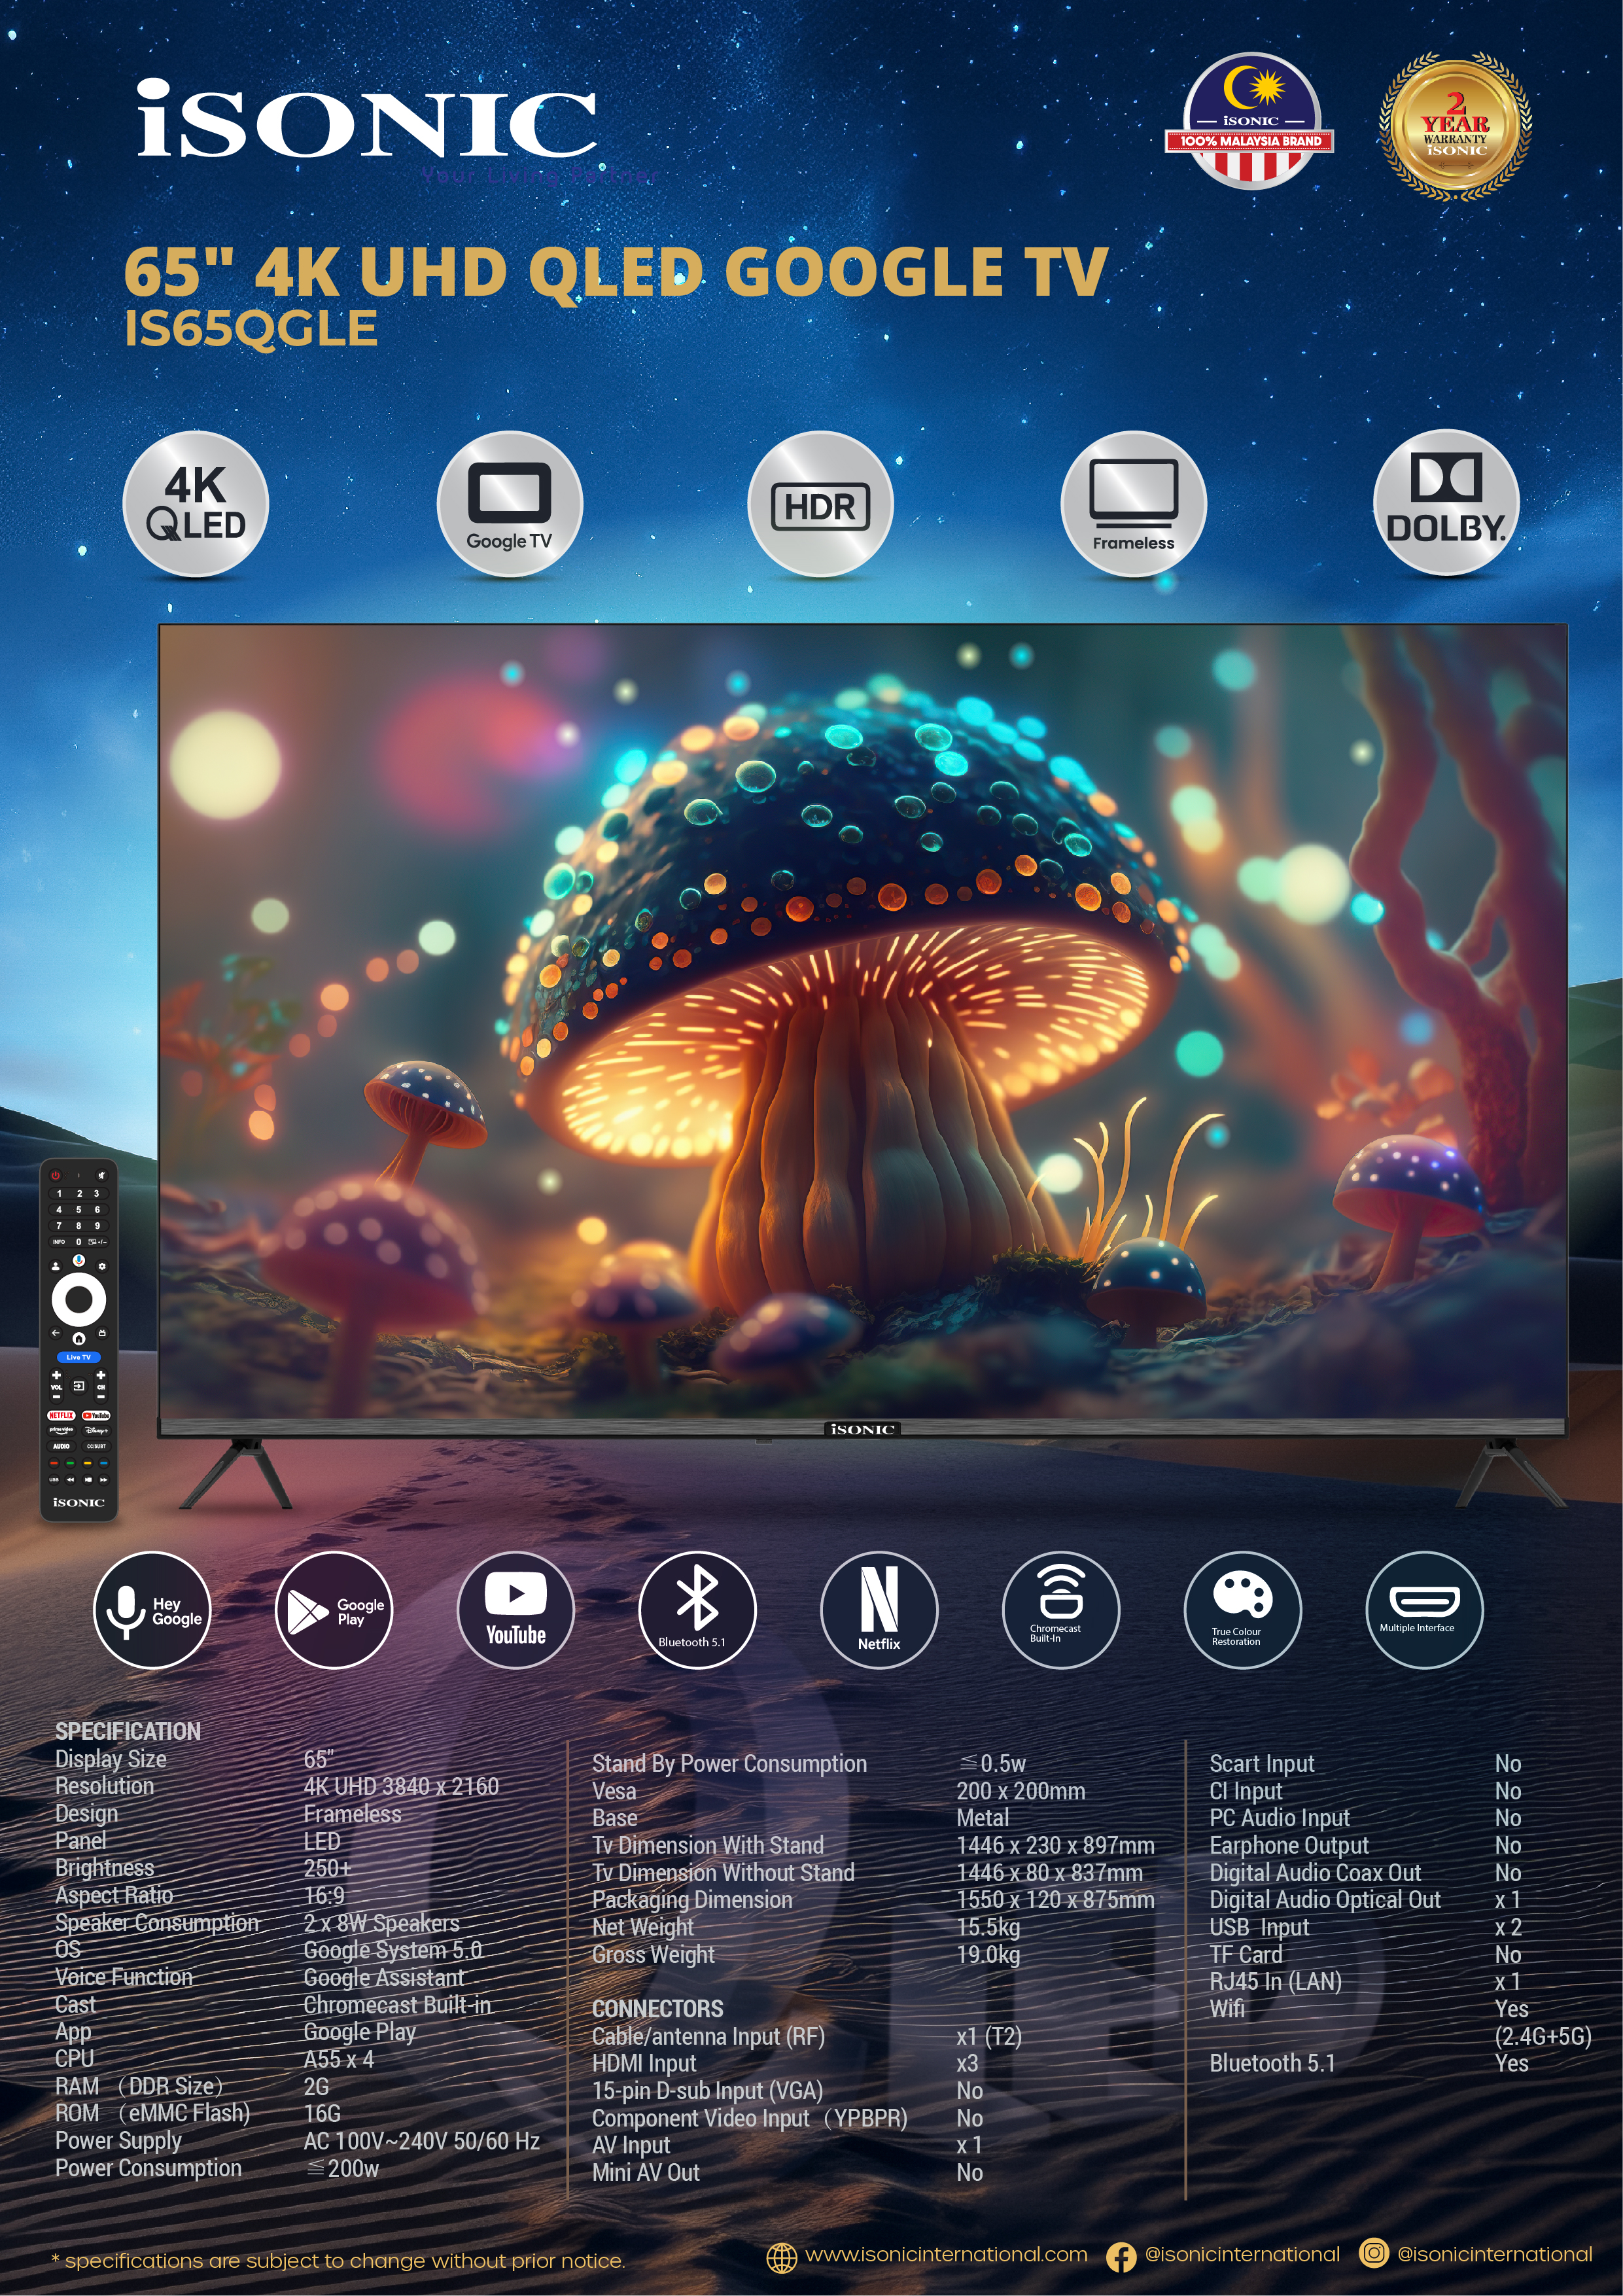
Task: Click the Voice Function value Google Assistant
Action: click(x=384, y=1978)
